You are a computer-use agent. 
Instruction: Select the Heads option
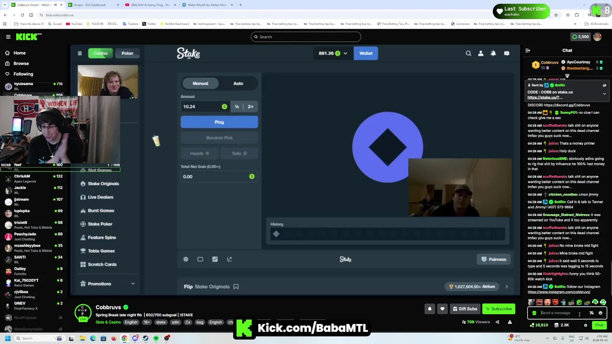tap(199, 153)
